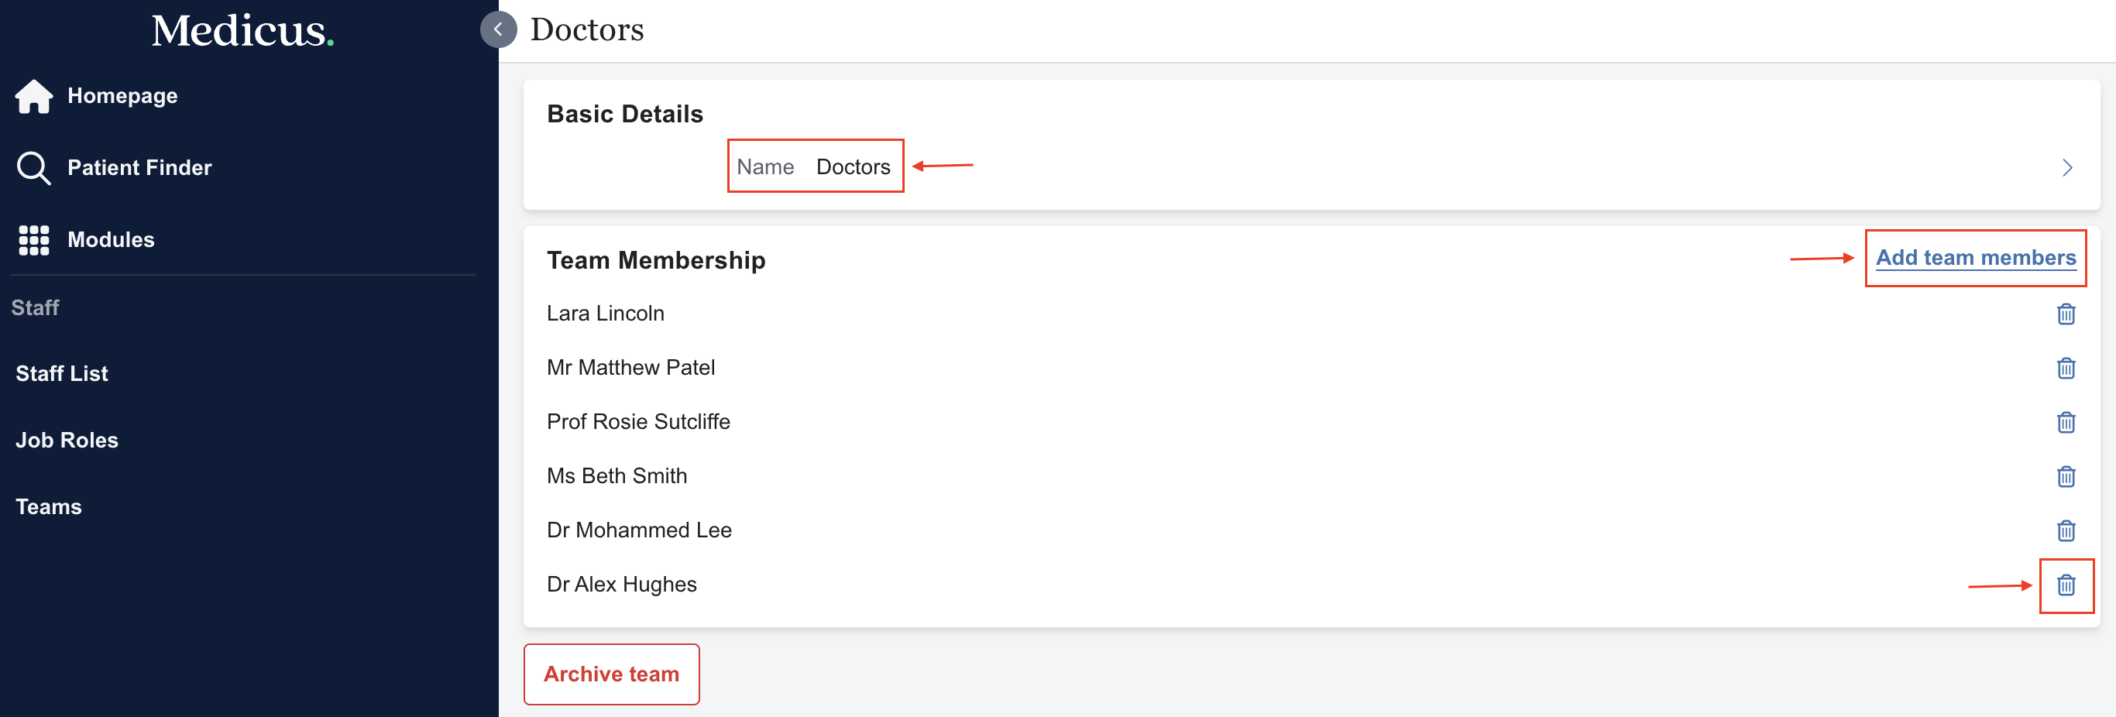Image resolution: width=2116 pixels, height=717 pixels.
Task: Remove Lara Lincoln using trash icon
Action: (2065, 314)
